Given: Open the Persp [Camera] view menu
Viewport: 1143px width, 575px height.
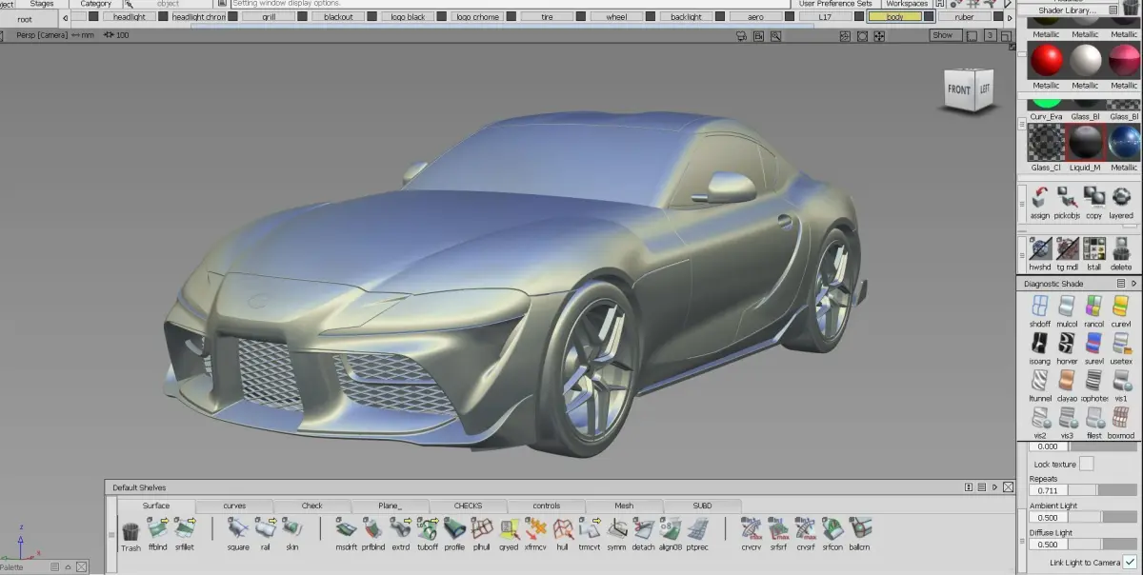Looking at the screenshot, I should (x=41, y=35).
